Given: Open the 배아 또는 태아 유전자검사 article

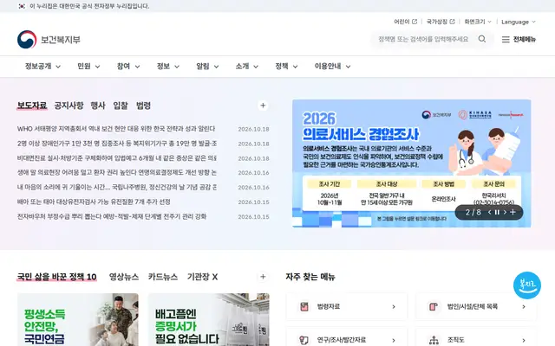Looking at the screenshot, I should [x=94, y=202].
